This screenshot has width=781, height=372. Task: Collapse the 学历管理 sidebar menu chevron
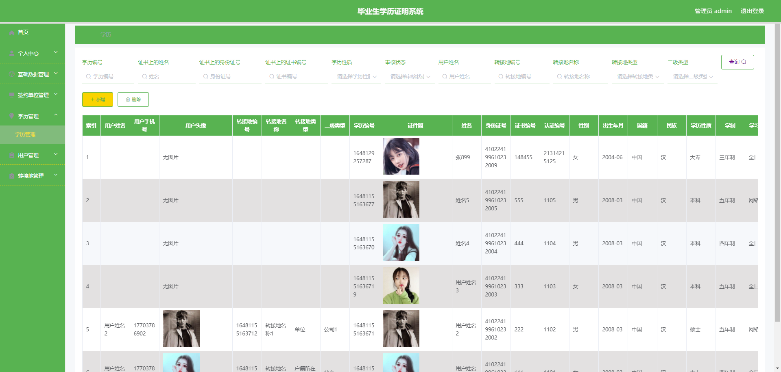click(x=56, y=115)
